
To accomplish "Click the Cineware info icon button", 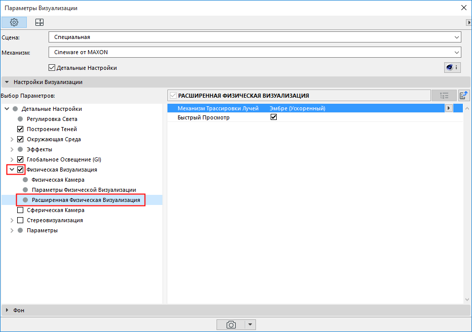I will 452,67.
